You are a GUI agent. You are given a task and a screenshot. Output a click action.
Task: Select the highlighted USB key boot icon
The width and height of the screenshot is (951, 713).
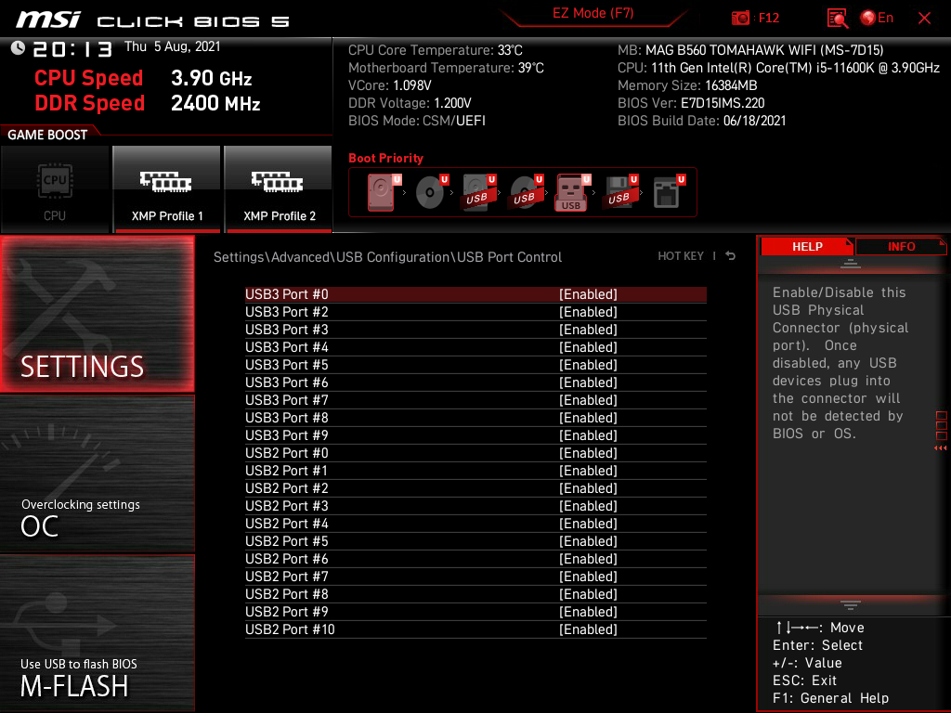click(x=572, y=192)
